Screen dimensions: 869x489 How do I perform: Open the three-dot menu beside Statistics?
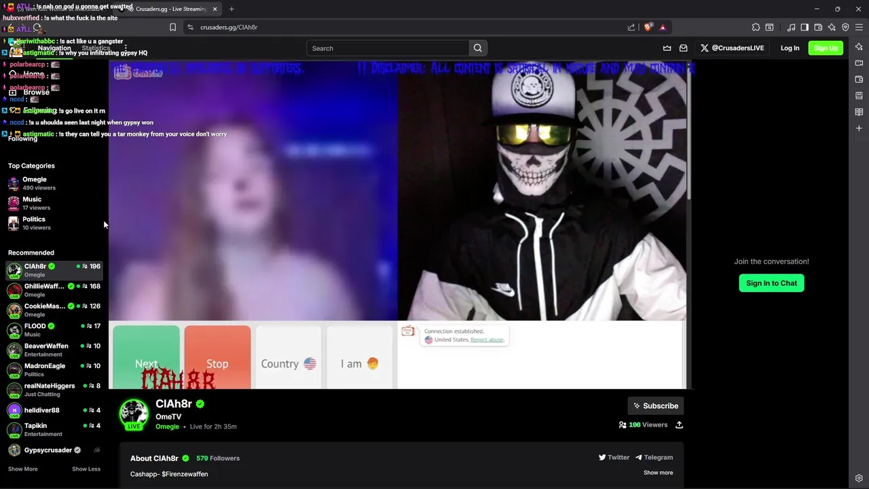(x=125, y=48)
